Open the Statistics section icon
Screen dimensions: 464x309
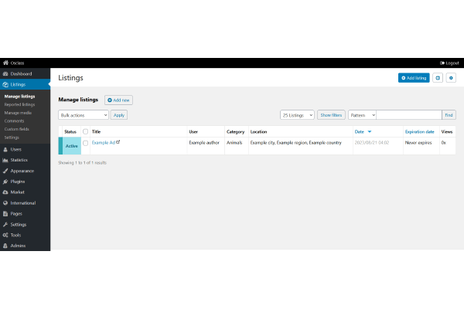[x=5, y=160]
